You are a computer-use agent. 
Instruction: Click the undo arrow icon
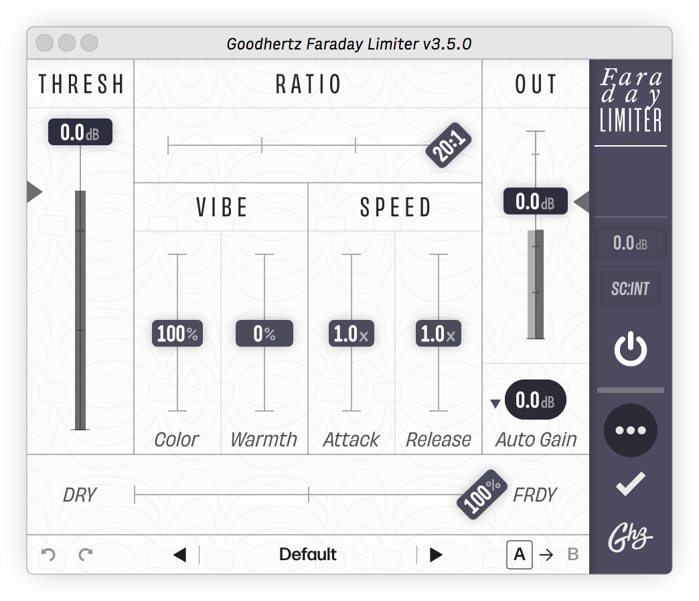pos(48,555)
